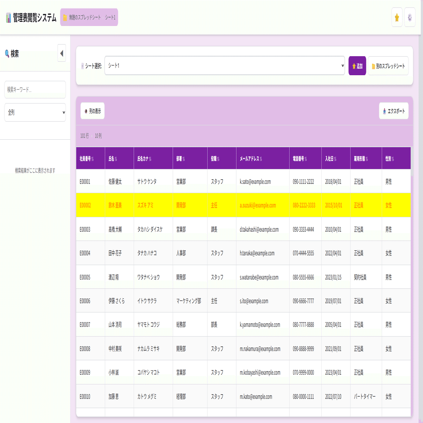Click the タナカ ハナコ cell

153,253
